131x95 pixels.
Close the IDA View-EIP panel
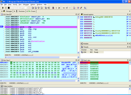78,14
